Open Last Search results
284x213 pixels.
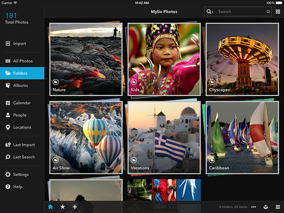[22, 157]
